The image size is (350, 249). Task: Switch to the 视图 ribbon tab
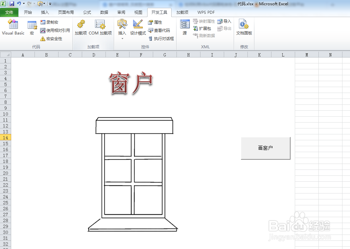138,12
